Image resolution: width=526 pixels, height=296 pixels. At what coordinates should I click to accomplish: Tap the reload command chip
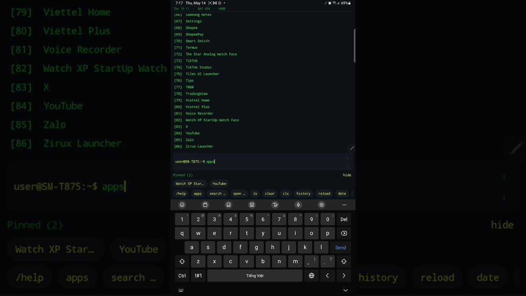pos(324,194)
